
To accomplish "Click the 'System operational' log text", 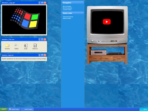I will pyautogui.click(x=24, y=59).
